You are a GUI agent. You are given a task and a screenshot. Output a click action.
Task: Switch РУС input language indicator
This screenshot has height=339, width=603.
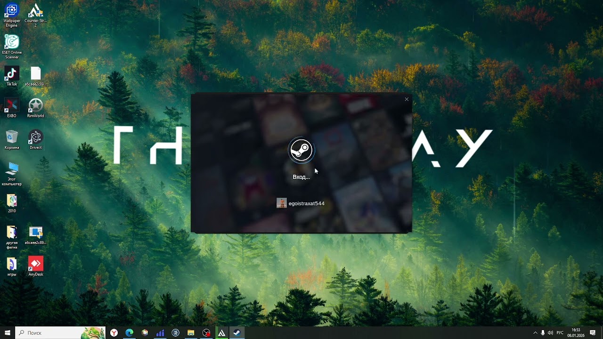[x=560, y=332]
